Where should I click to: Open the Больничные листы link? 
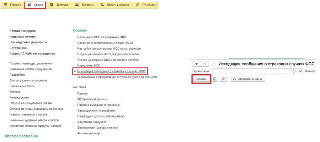(x=22, y=86)
